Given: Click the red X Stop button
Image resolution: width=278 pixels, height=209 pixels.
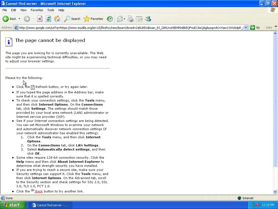Looking at the screenshot, I should pos(40,19).
